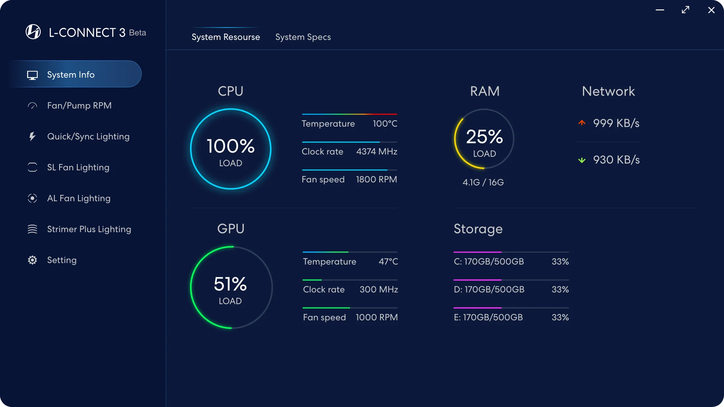724x407 pixels.
Task: Click the 999 KB/s upload value
Action: coord(616,123)
